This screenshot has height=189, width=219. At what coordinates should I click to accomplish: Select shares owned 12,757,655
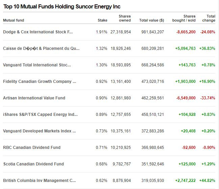point(121,115)
